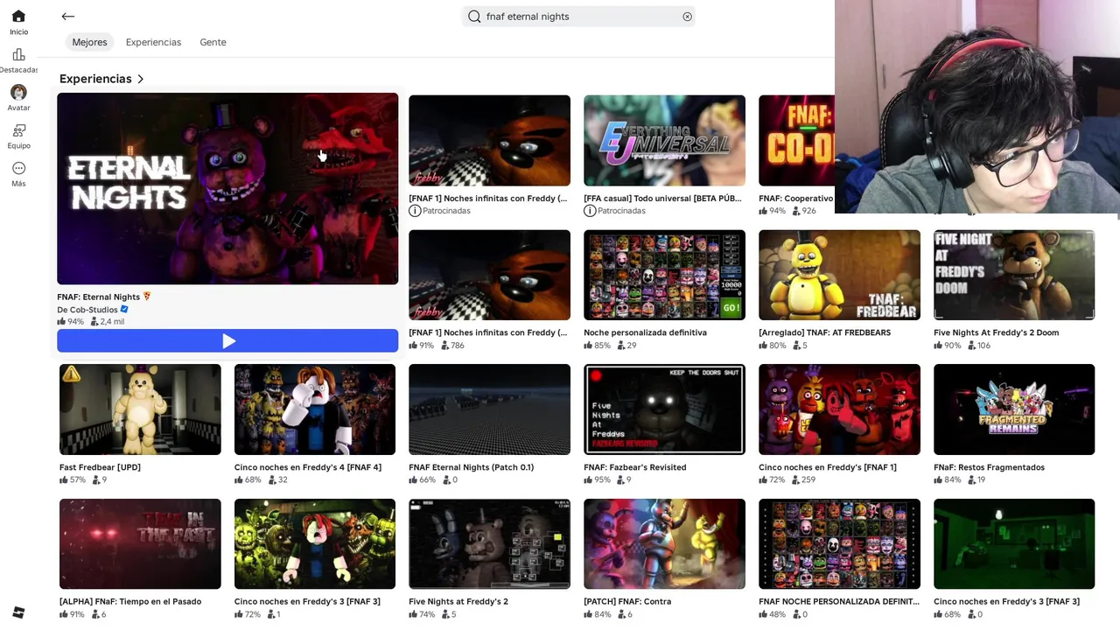Open FNaF: Restos Fragmentados thumbnail
Viewport: 1120px width, 630px height.
1014,409
